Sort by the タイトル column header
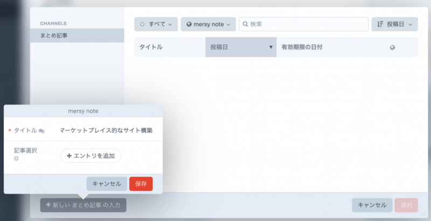The height and width of the screenshot is (221, 431). tap(170, 47)
